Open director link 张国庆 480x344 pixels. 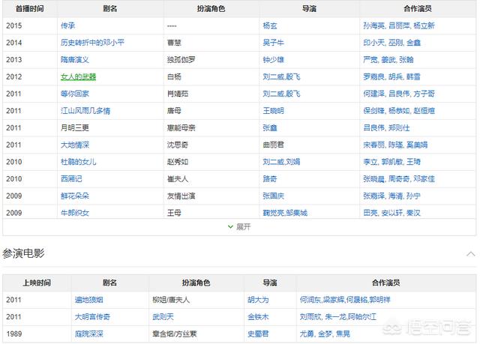point(273,196)
